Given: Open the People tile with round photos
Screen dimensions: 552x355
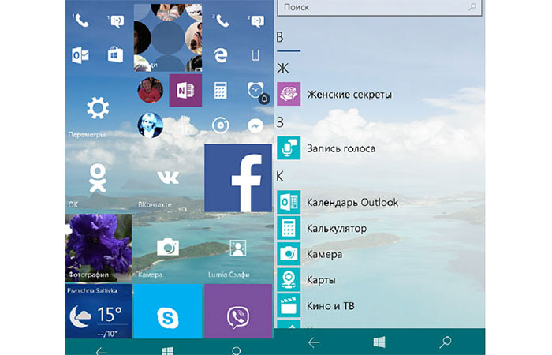Looking at the screenshot, I should tap(168, 37).
